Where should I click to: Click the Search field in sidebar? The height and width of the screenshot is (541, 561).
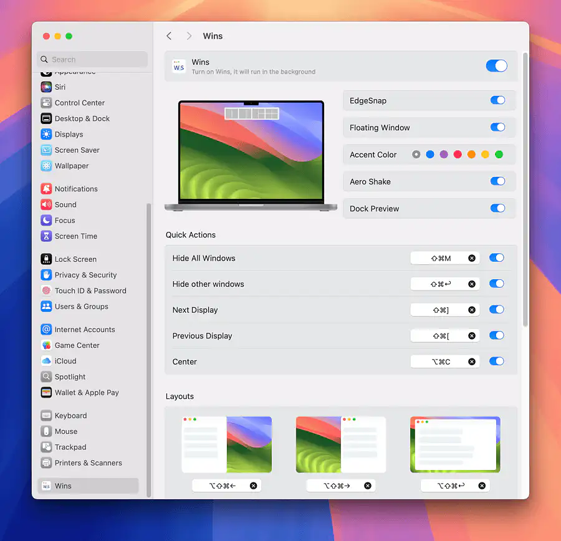[x=92, y=60]
